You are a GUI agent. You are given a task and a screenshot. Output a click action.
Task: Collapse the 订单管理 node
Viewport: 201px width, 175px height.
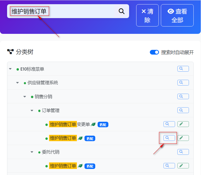coord(32,110)
